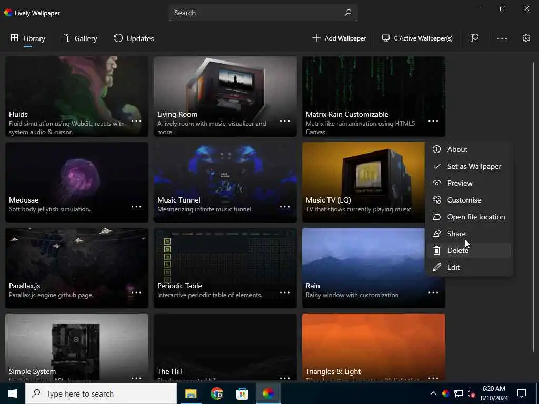The height and width of the screenshot is (404, 539).
Task: Show hidden system tray icons
Action: [x=433, y=393]
